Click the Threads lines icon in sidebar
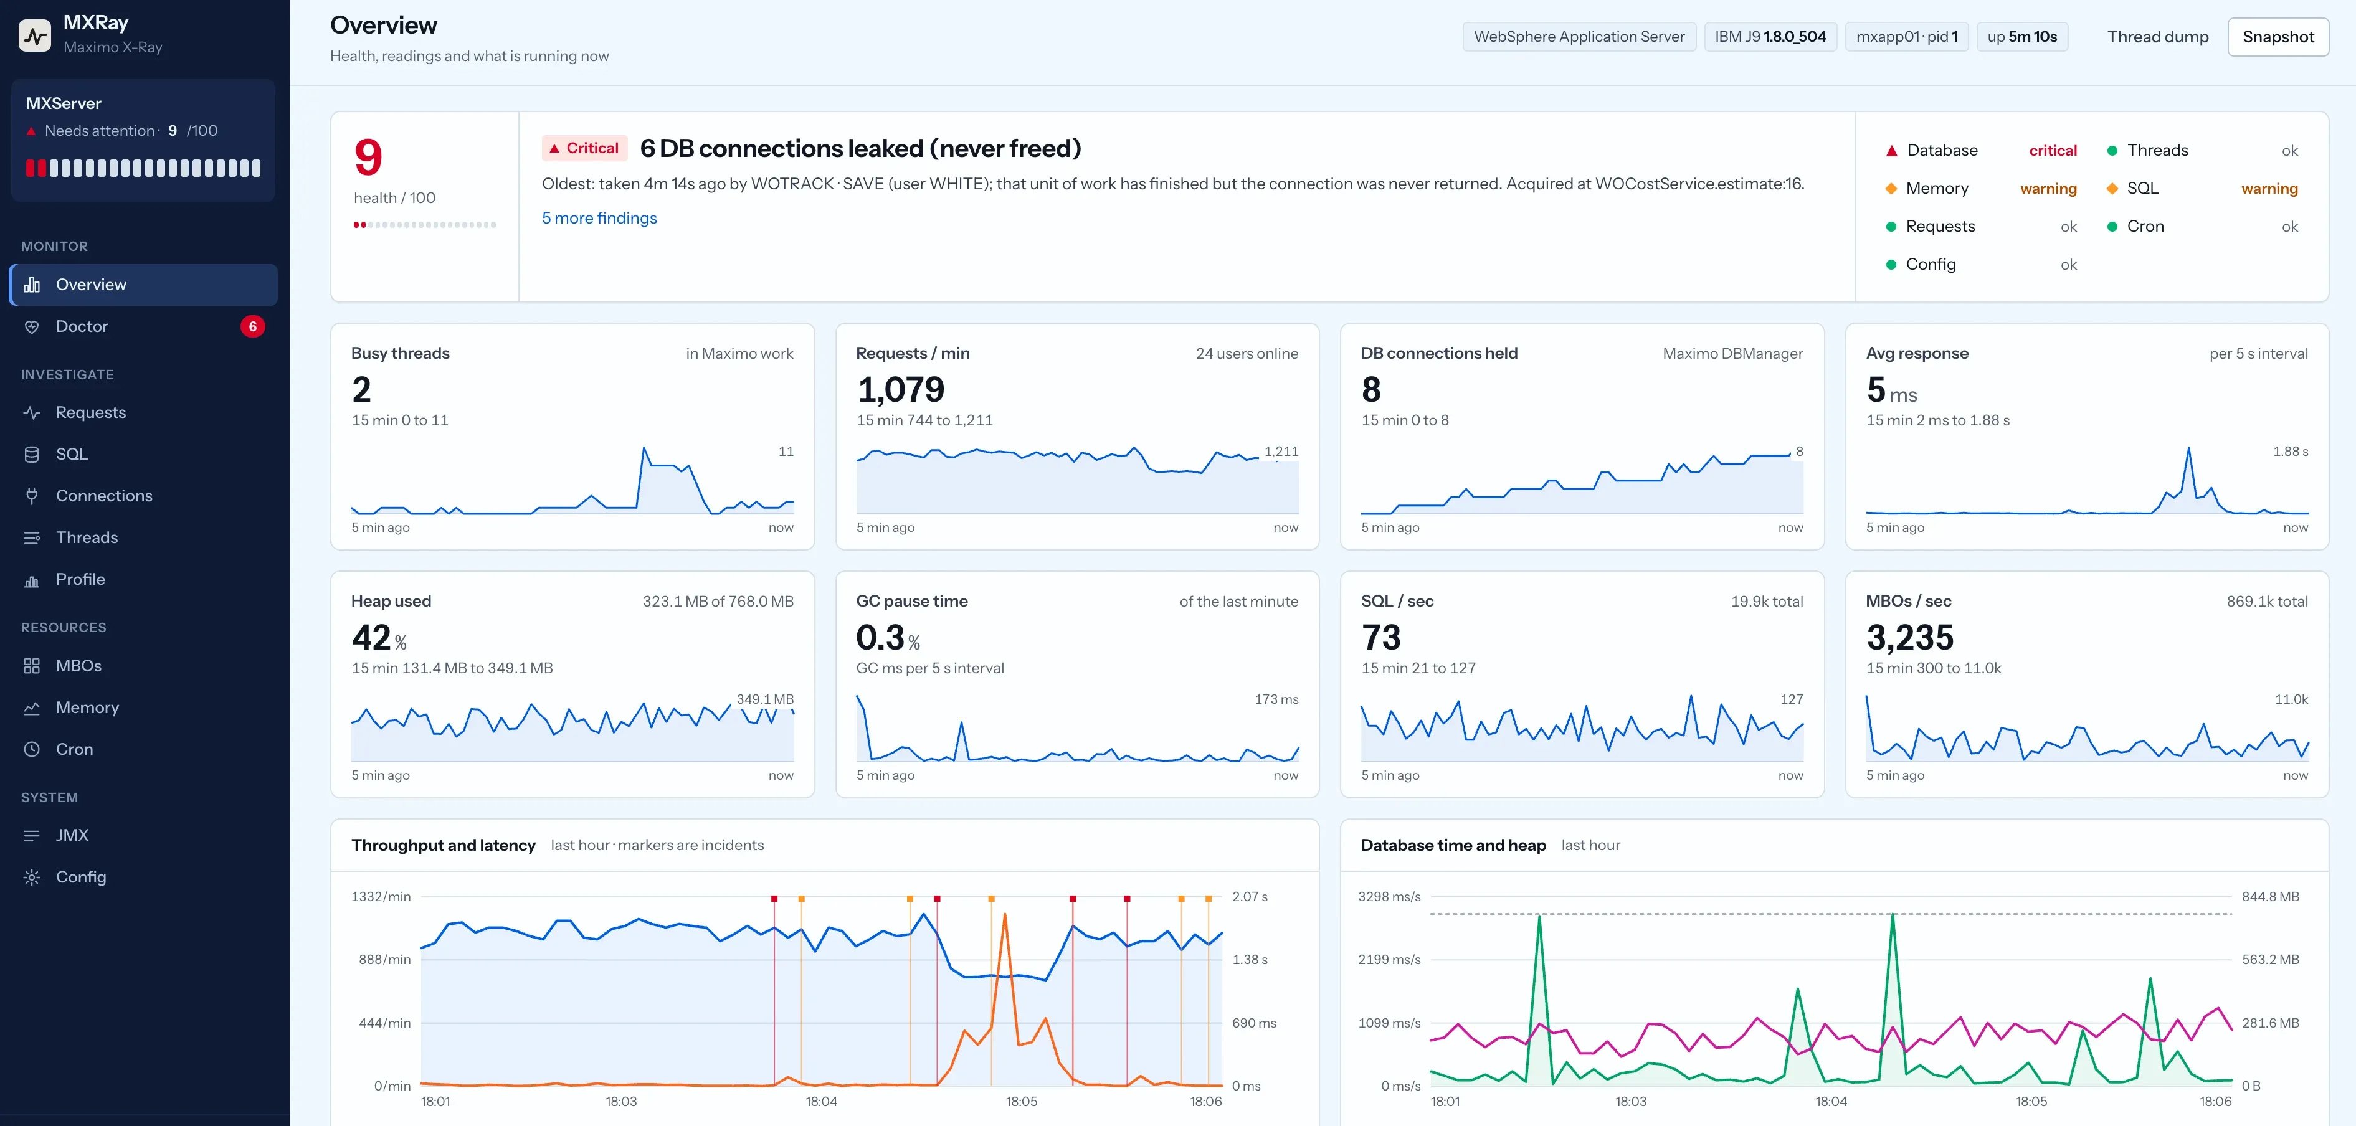Viewport: 2356px width, 1126px height. point(32,538)
